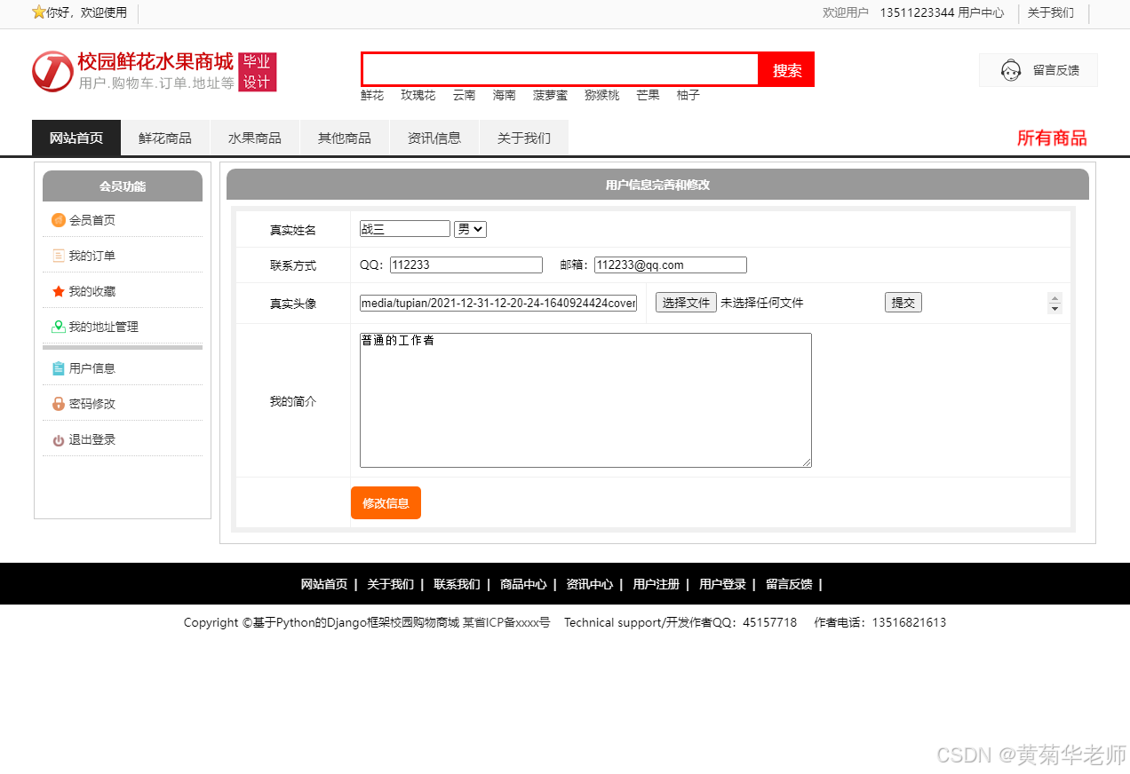Viewport: 1130px width, 774px height.
Task: Click the 猕猴桃 search keyword
Action: click(x=601, y=95)
